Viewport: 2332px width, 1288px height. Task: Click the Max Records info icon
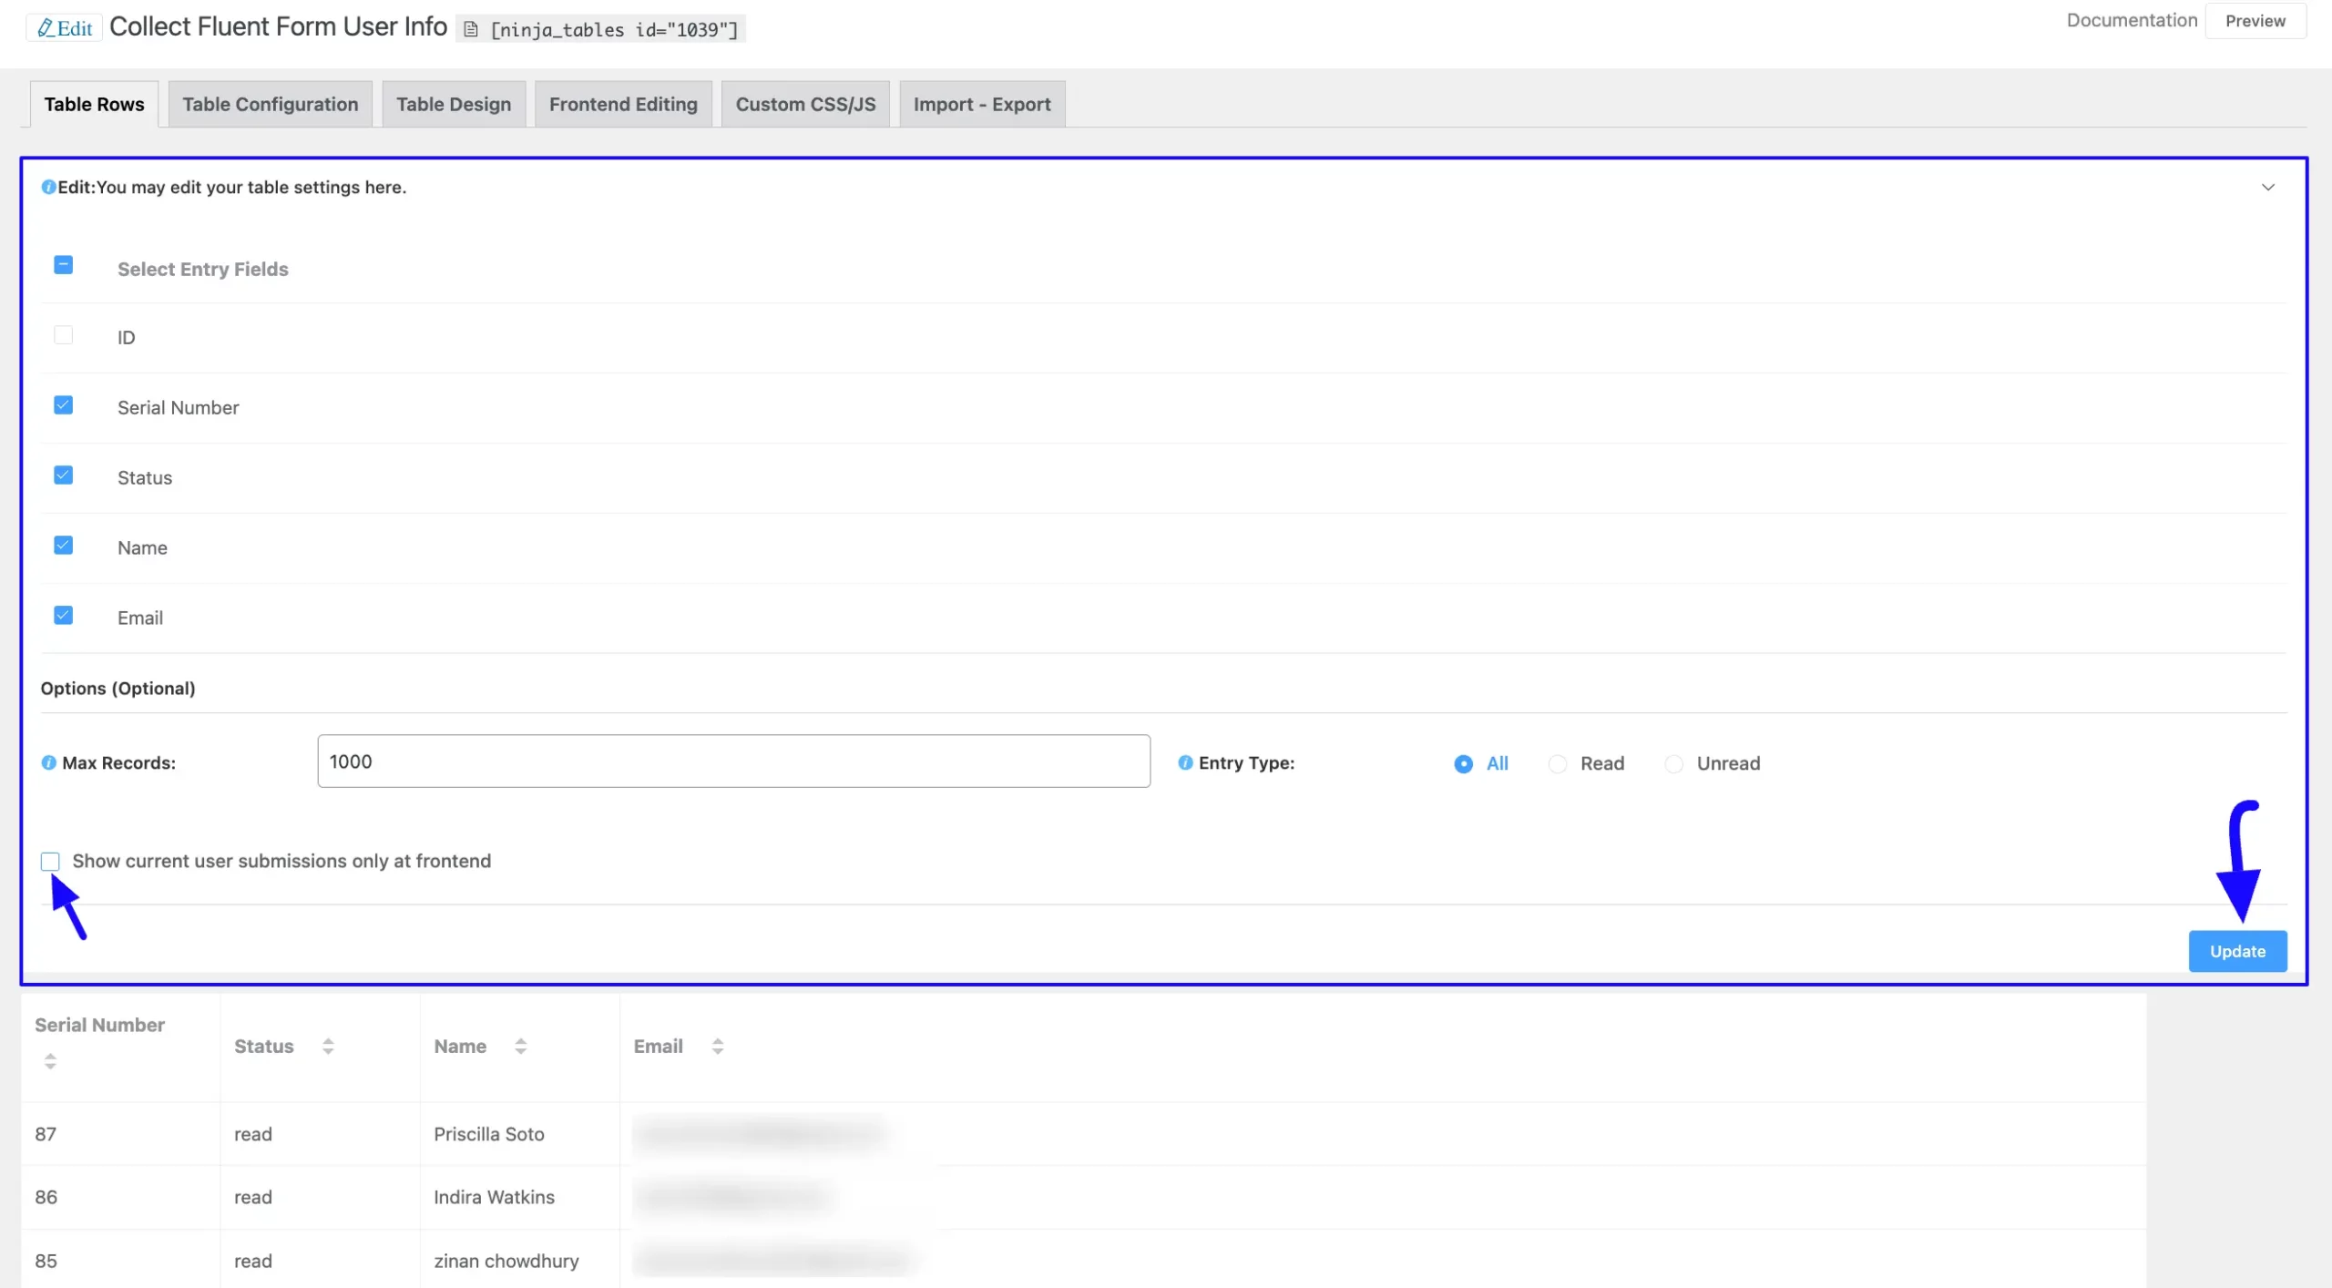49,763
